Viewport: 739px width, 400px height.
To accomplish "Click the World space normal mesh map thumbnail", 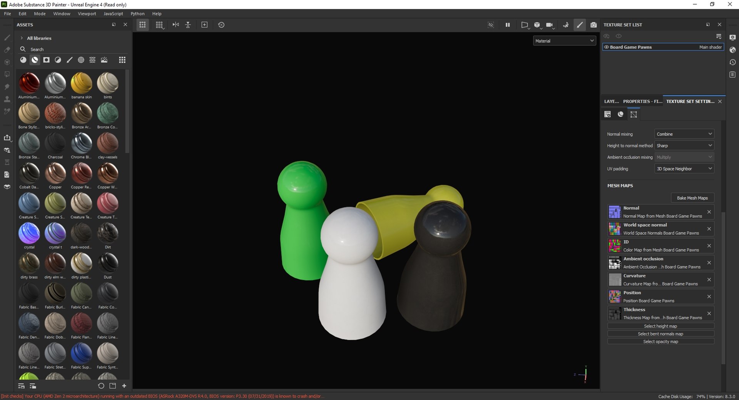I will tap(615, 229).
